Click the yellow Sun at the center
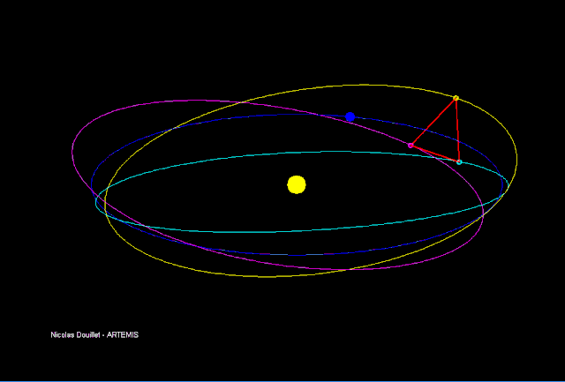 point(297,184)
